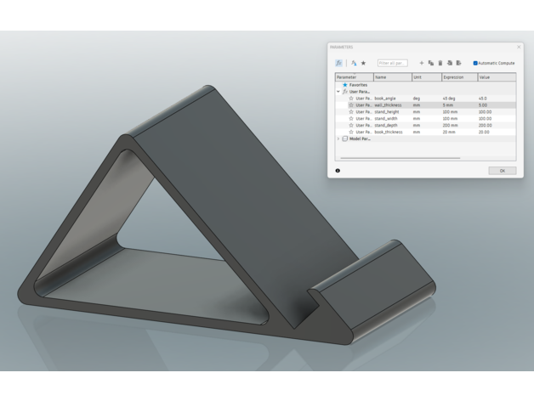Image resolution: width=534 pixels, height=401 pixels.
Task: Click the favorites star filter icon in toolbar
Action: pos(364,63)
